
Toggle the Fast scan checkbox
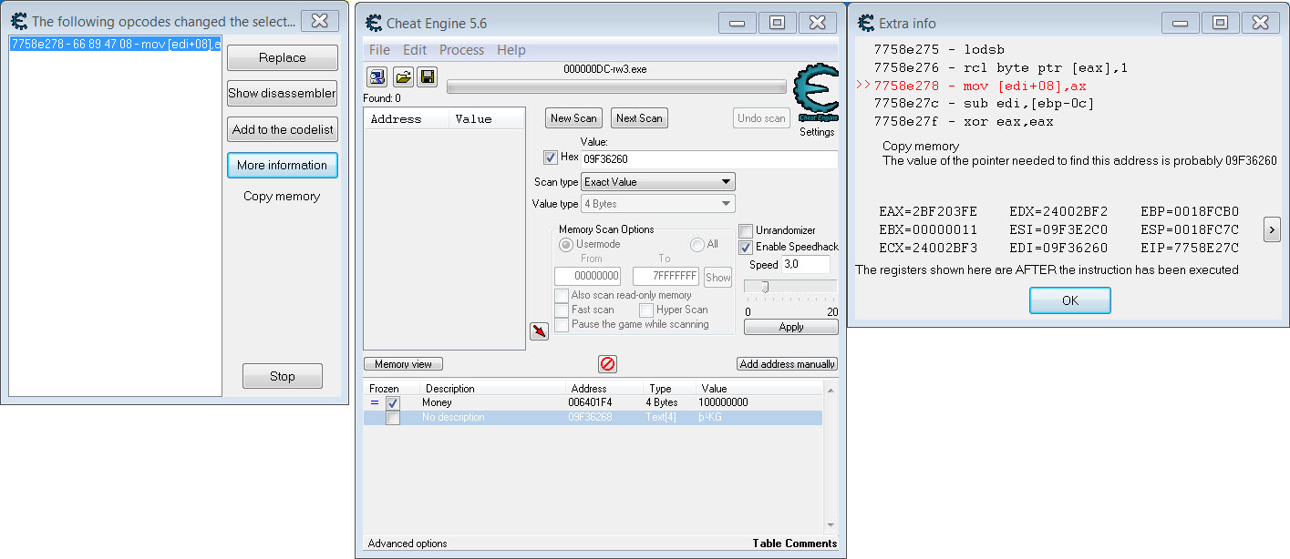tap(562, 310)
